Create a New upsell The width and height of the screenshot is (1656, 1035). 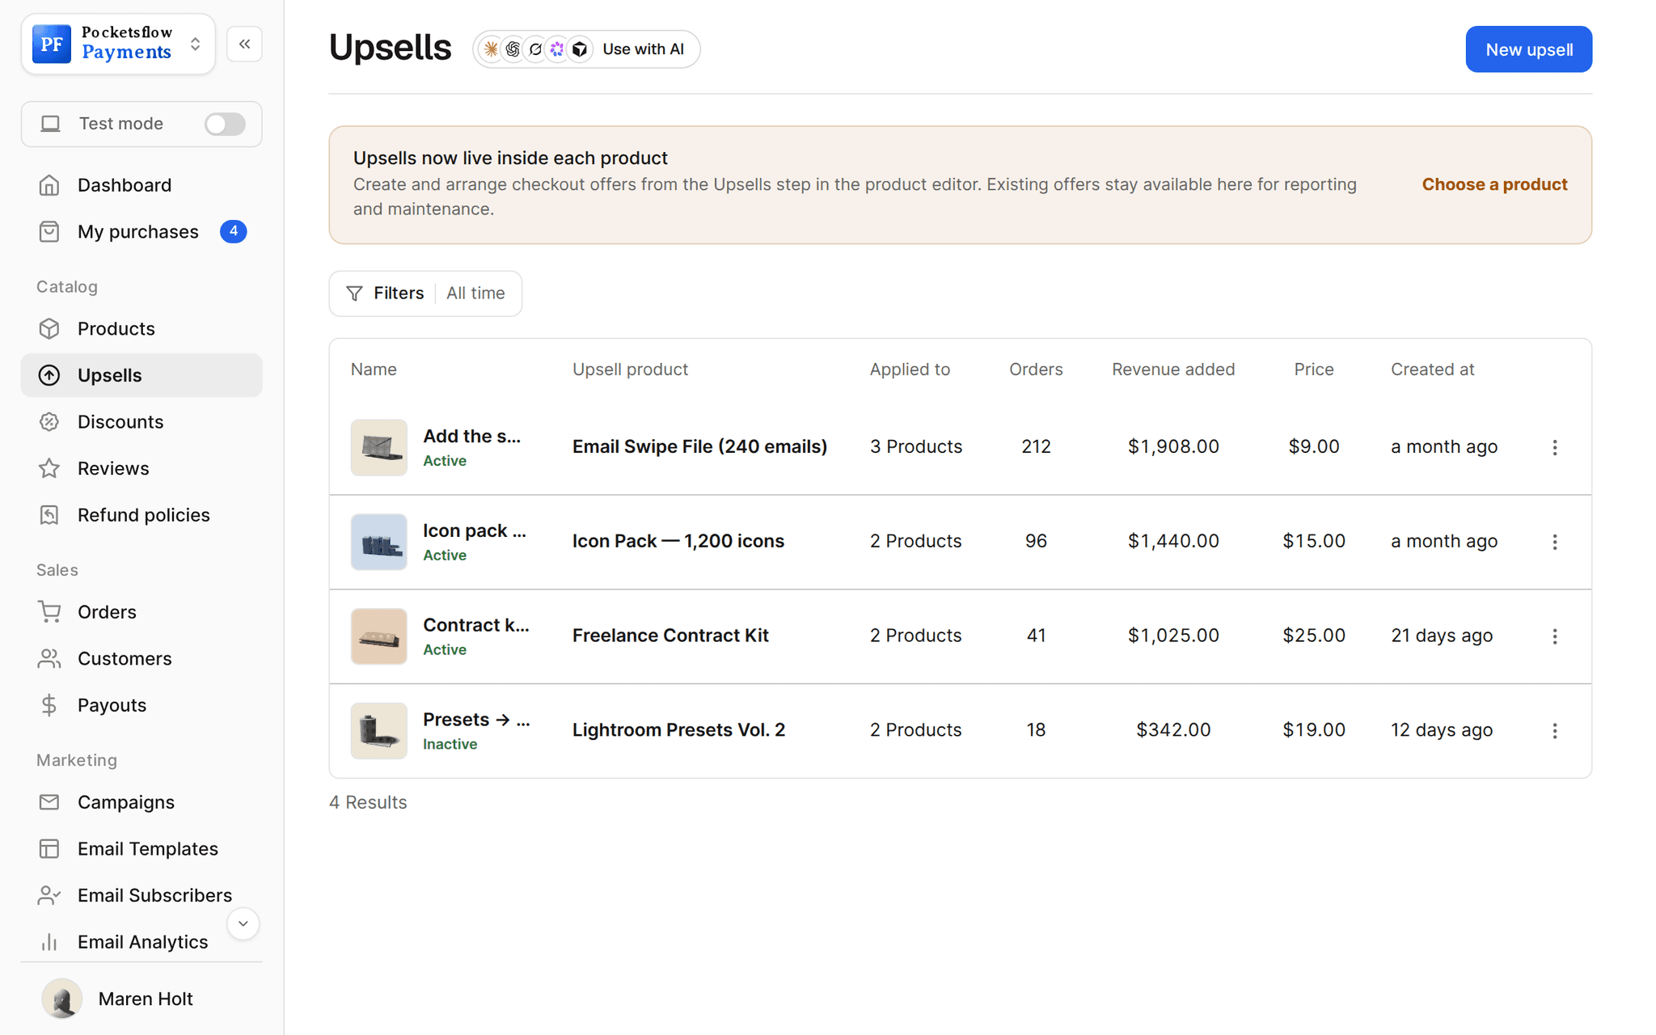click(1528, 49)
